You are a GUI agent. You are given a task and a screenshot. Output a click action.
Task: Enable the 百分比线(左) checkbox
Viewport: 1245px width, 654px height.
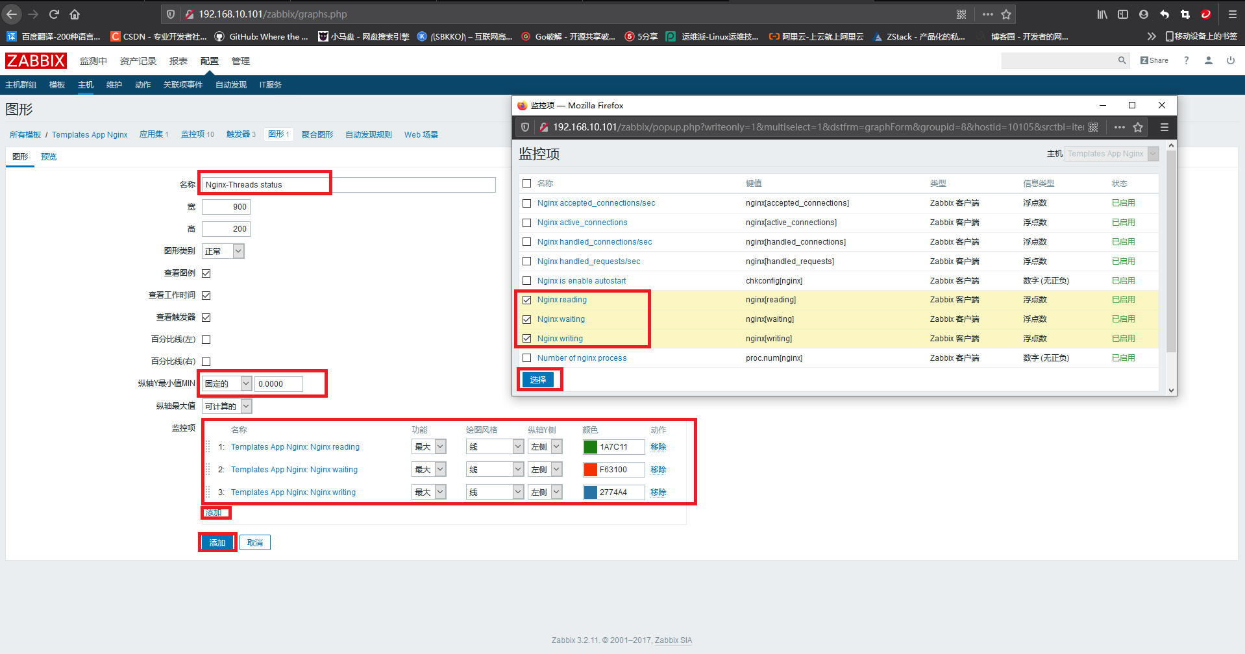click(206, 339)
